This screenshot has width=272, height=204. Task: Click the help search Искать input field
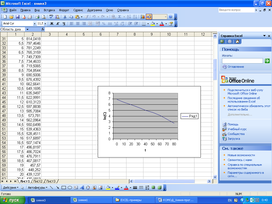(242, 61)
